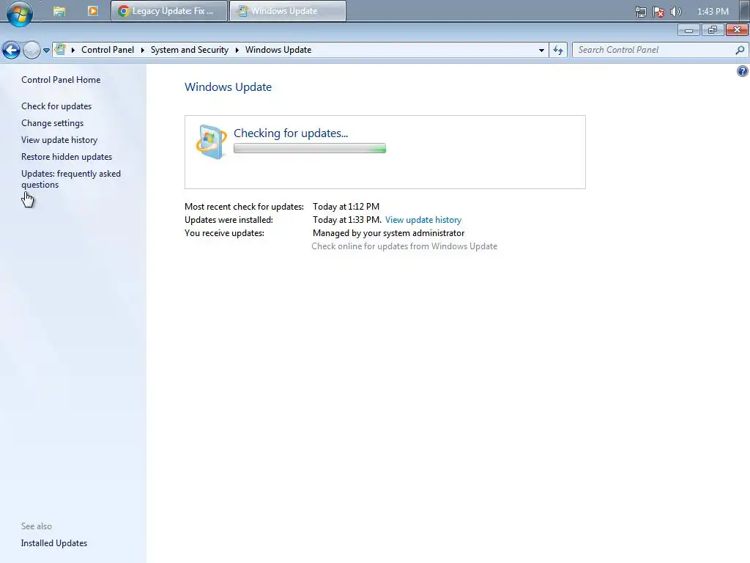Minimize the Windows Update window
750x563 pixels.
click(x=688, y=30)
